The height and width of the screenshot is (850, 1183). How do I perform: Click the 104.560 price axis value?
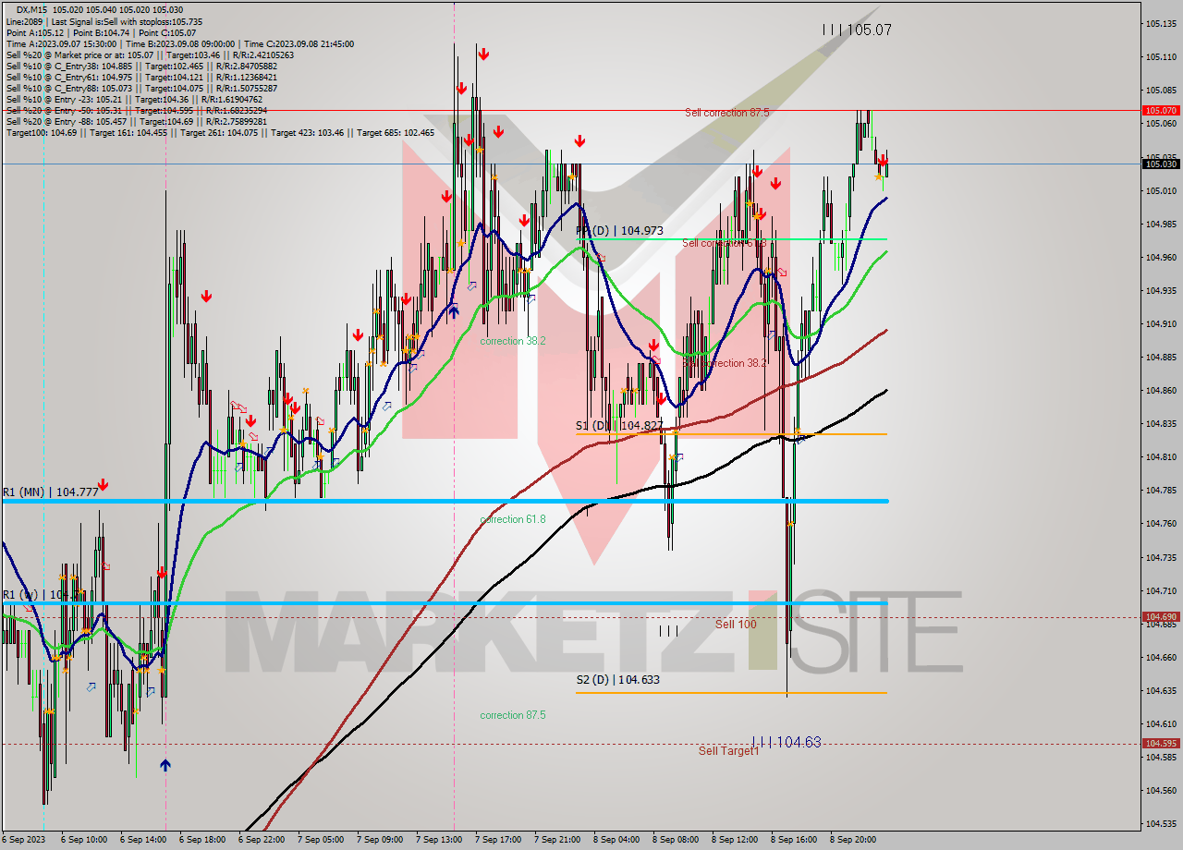tap(1161, 790)
